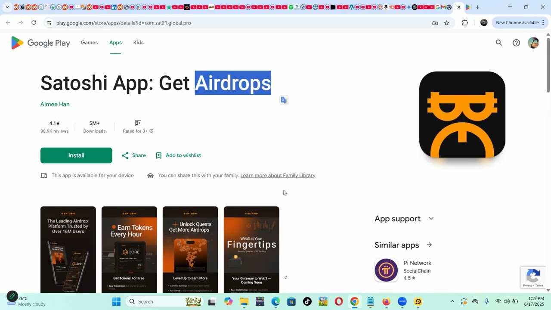Viewport: 551px width, 310px height.
Task: Click the Google Play logo
Action: [x=40, y=43]
